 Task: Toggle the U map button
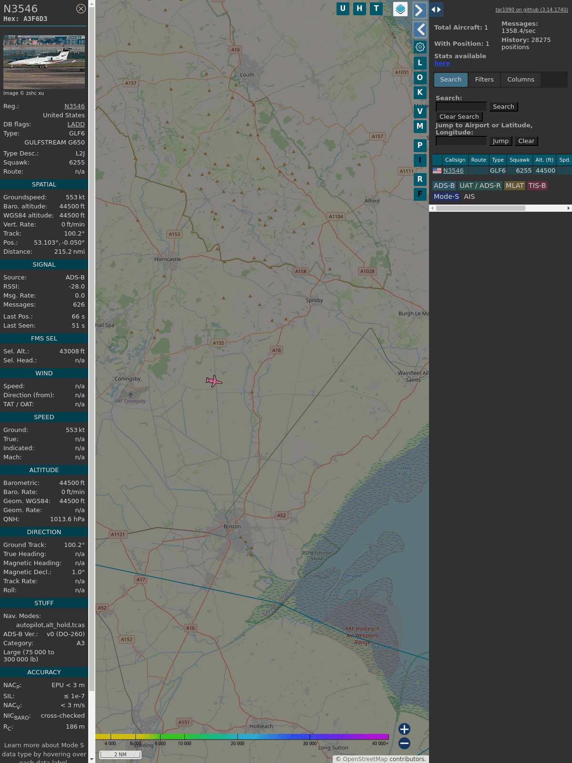(x=343, y=9)
